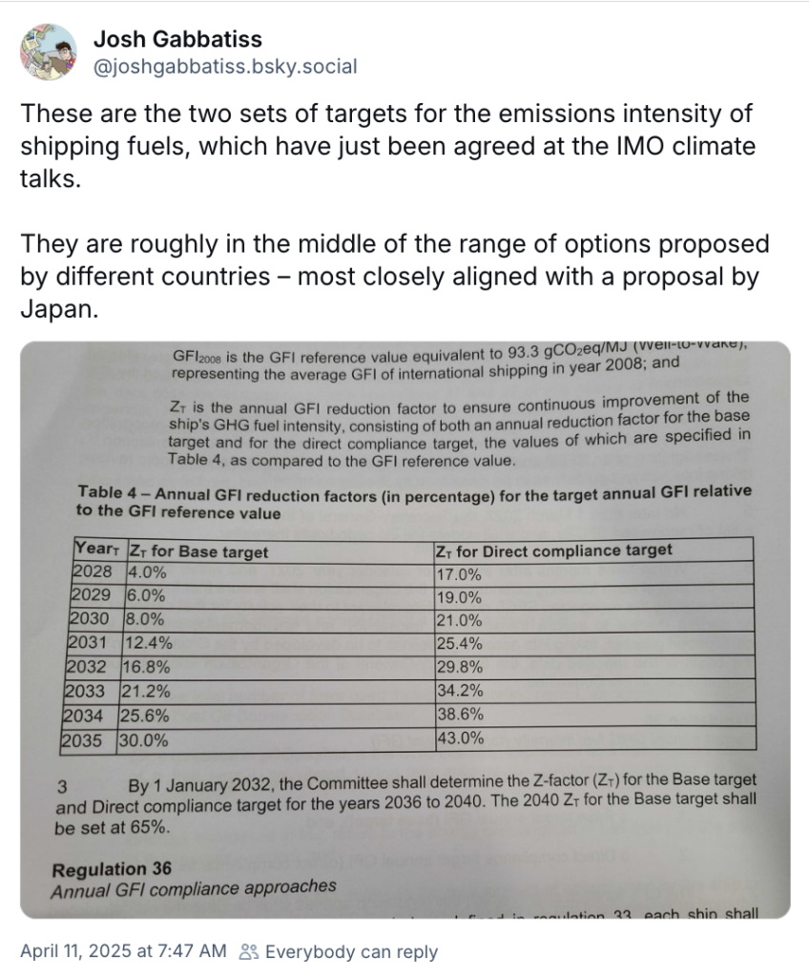The height and width of the screenshot is (977, 809).
Task: Click the 17.0% direct compliance cell
Action: 460,573
